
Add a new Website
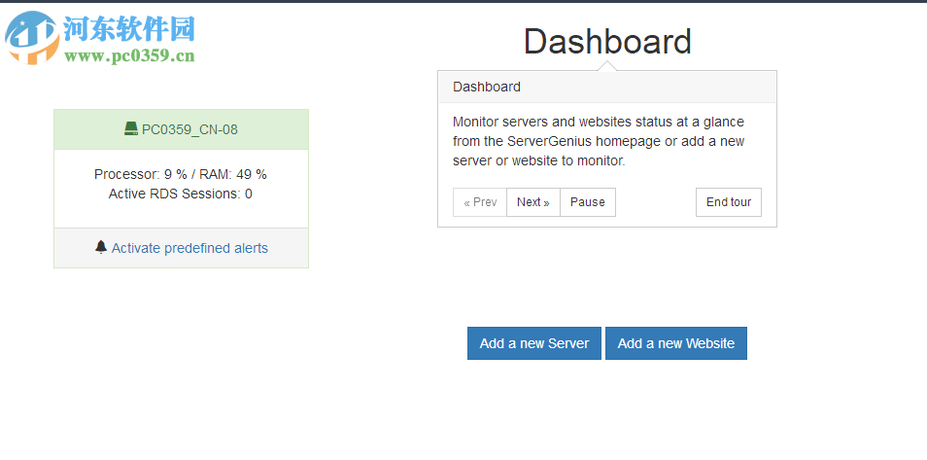point(676,343)
